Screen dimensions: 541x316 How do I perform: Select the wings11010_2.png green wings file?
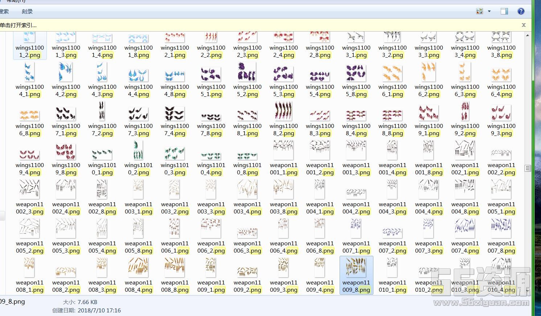pyautogui.click(x=138, y=150)
